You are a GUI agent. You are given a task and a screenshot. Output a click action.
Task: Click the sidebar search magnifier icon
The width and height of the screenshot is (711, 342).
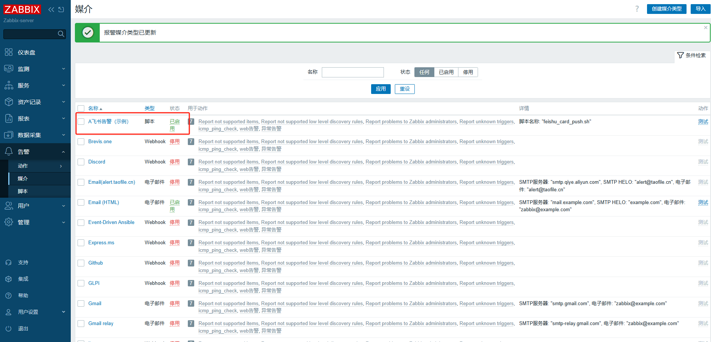[61, 34]
